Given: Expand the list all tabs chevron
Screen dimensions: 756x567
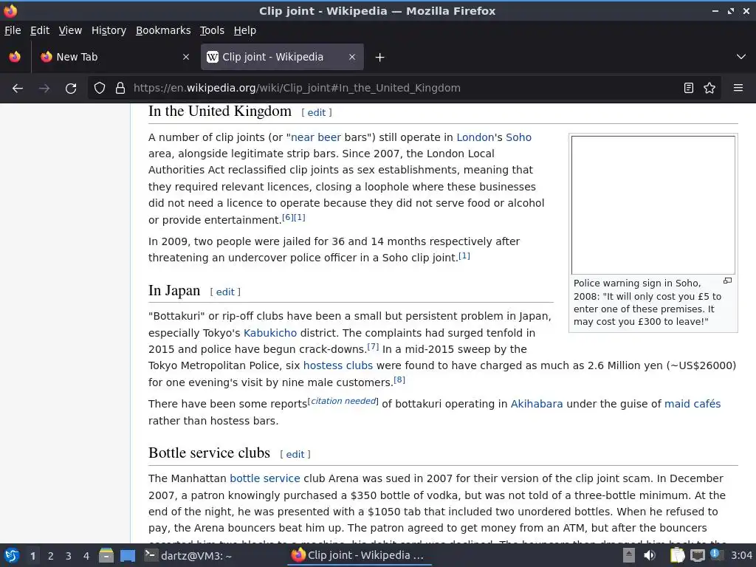Looking at the screenshot, I should 741,57.
